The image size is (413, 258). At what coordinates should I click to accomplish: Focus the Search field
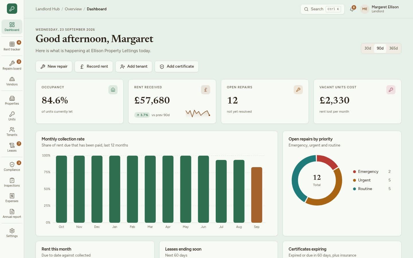322,9
